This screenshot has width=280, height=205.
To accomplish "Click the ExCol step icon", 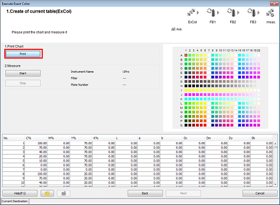I will 191,12.
